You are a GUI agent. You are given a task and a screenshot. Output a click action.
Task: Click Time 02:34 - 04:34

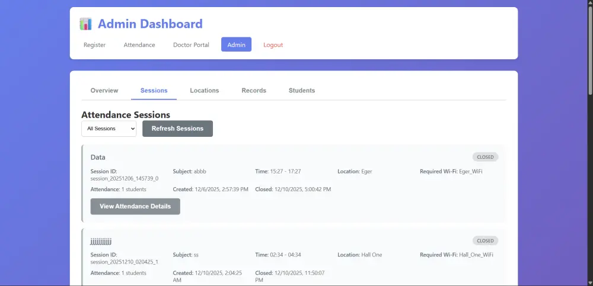pyautogui.click(x=278, y=255)
